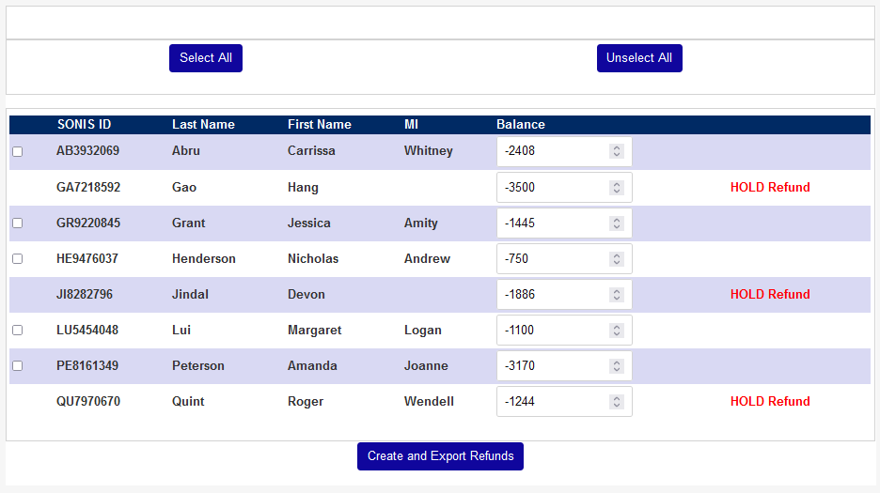
Task: Click the MI column header
Action: pyautogui.click(x=412, y=125)
